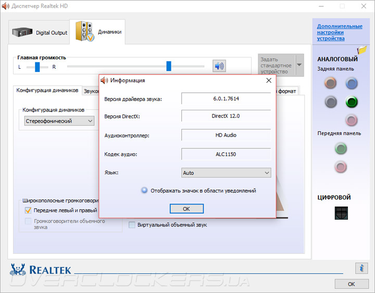The width and height of the screenshot is (375, 293).
Task: Click the DirectX 12.0 version field
Action: (226, 116)
